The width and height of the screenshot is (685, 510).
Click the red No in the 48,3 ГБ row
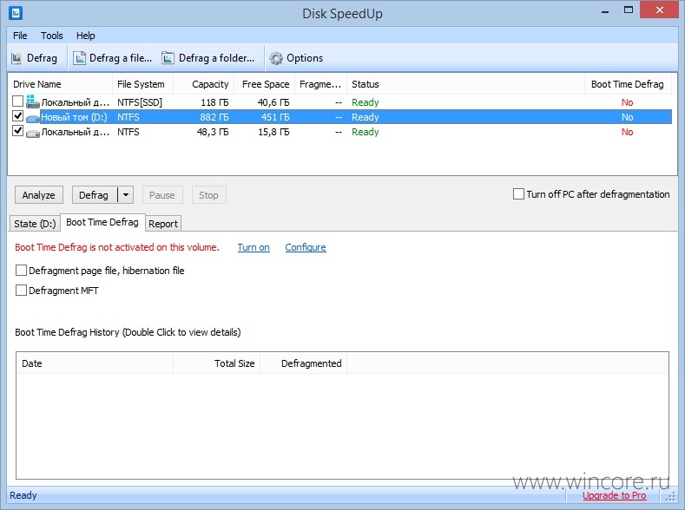pos(628,132)
